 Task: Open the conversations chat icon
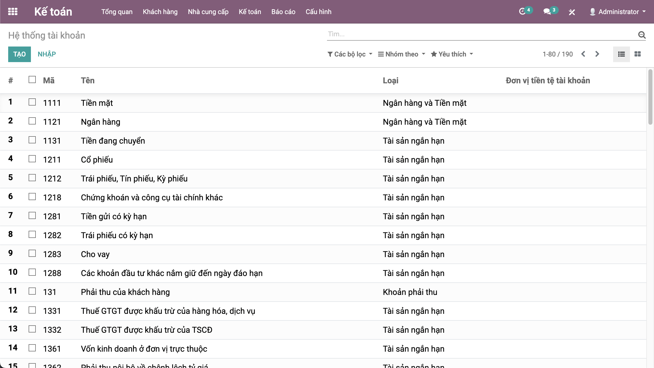tap(547, 11)
